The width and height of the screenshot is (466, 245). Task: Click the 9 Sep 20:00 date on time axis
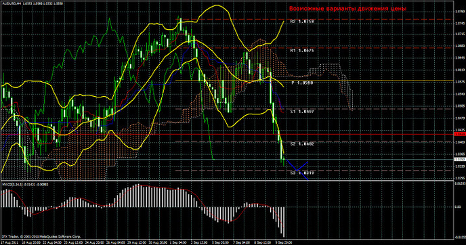point(284,242)
